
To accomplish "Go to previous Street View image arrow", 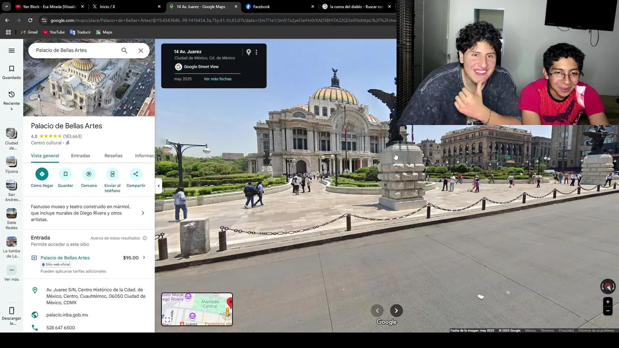I will [377, 311].
